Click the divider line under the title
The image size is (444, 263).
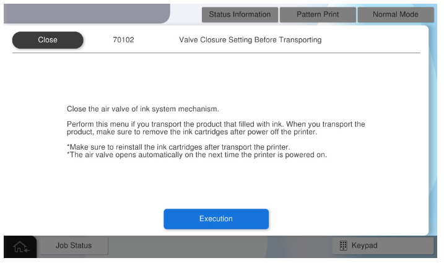click(215, 53)
